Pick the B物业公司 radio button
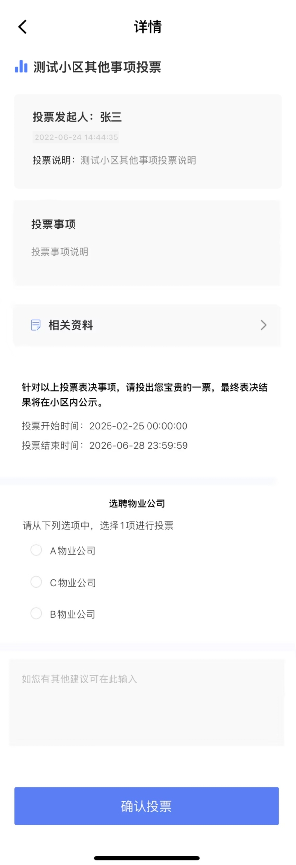The width and height of the screenshot is (296, 865). [x=36, y=614]
